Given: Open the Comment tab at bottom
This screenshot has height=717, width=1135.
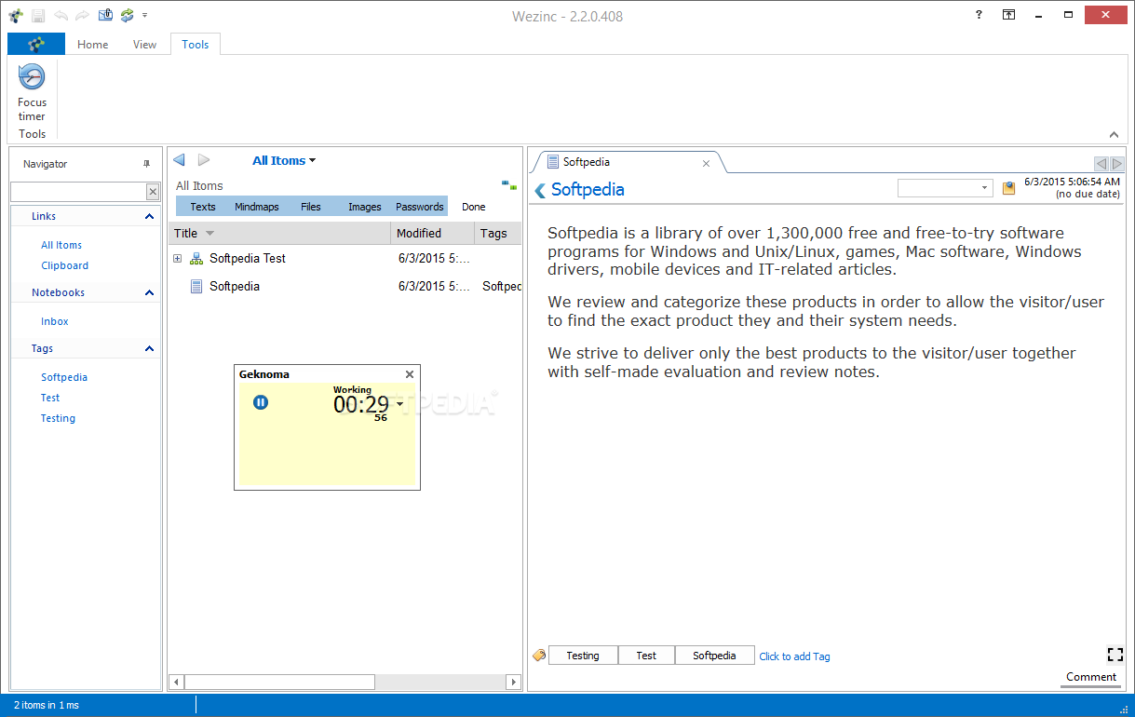Looking at the screenshot, I should [x=1091, y=677].
